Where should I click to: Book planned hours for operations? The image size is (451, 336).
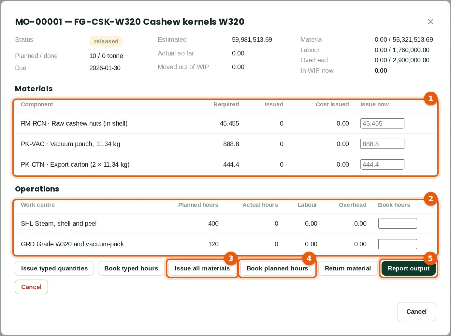point(277,268)
